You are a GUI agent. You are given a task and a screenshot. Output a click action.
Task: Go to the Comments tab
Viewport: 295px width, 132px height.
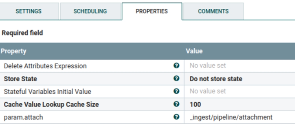pyautogui.click(x=213, y=11)
